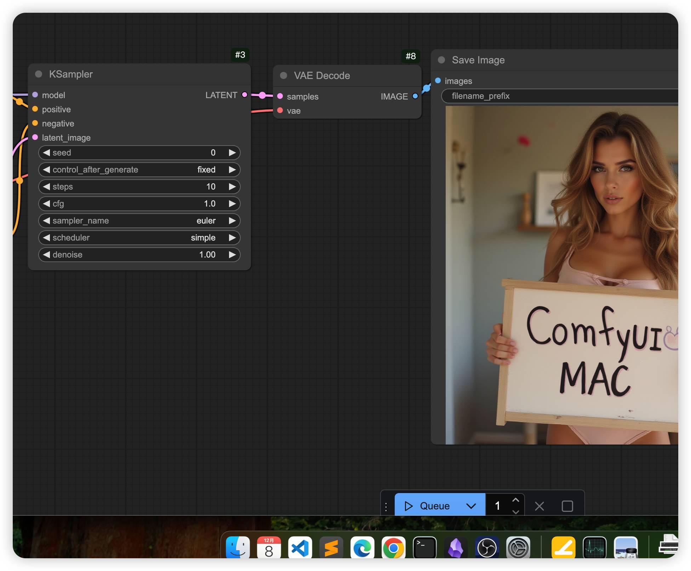Viewport: 691px width, 571px height.
Task: Open Visual Studio Code from the dock
Action: pyautogui.click(x=300, y=548)
